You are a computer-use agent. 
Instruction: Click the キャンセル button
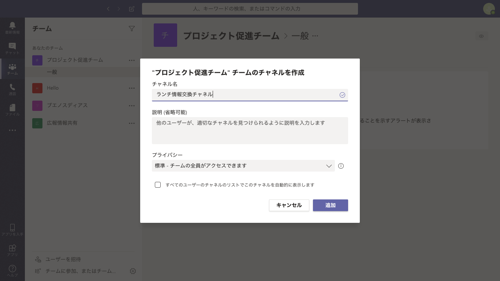pos(289,205)
